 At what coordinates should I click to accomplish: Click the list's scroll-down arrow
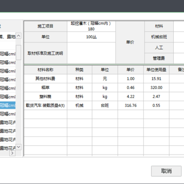coord(18,147)
